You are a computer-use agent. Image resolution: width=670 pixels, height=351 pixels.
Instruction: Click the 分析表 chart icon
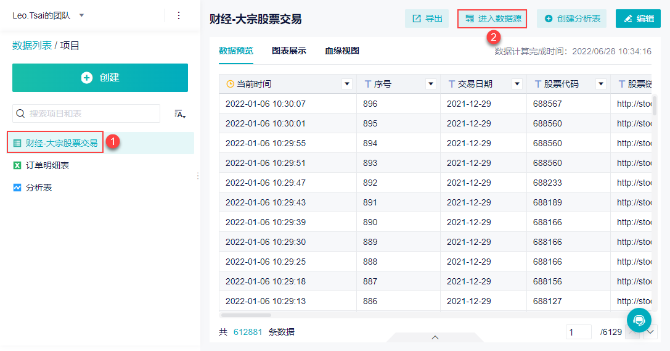pyautogui.click(x=17, y=188)
